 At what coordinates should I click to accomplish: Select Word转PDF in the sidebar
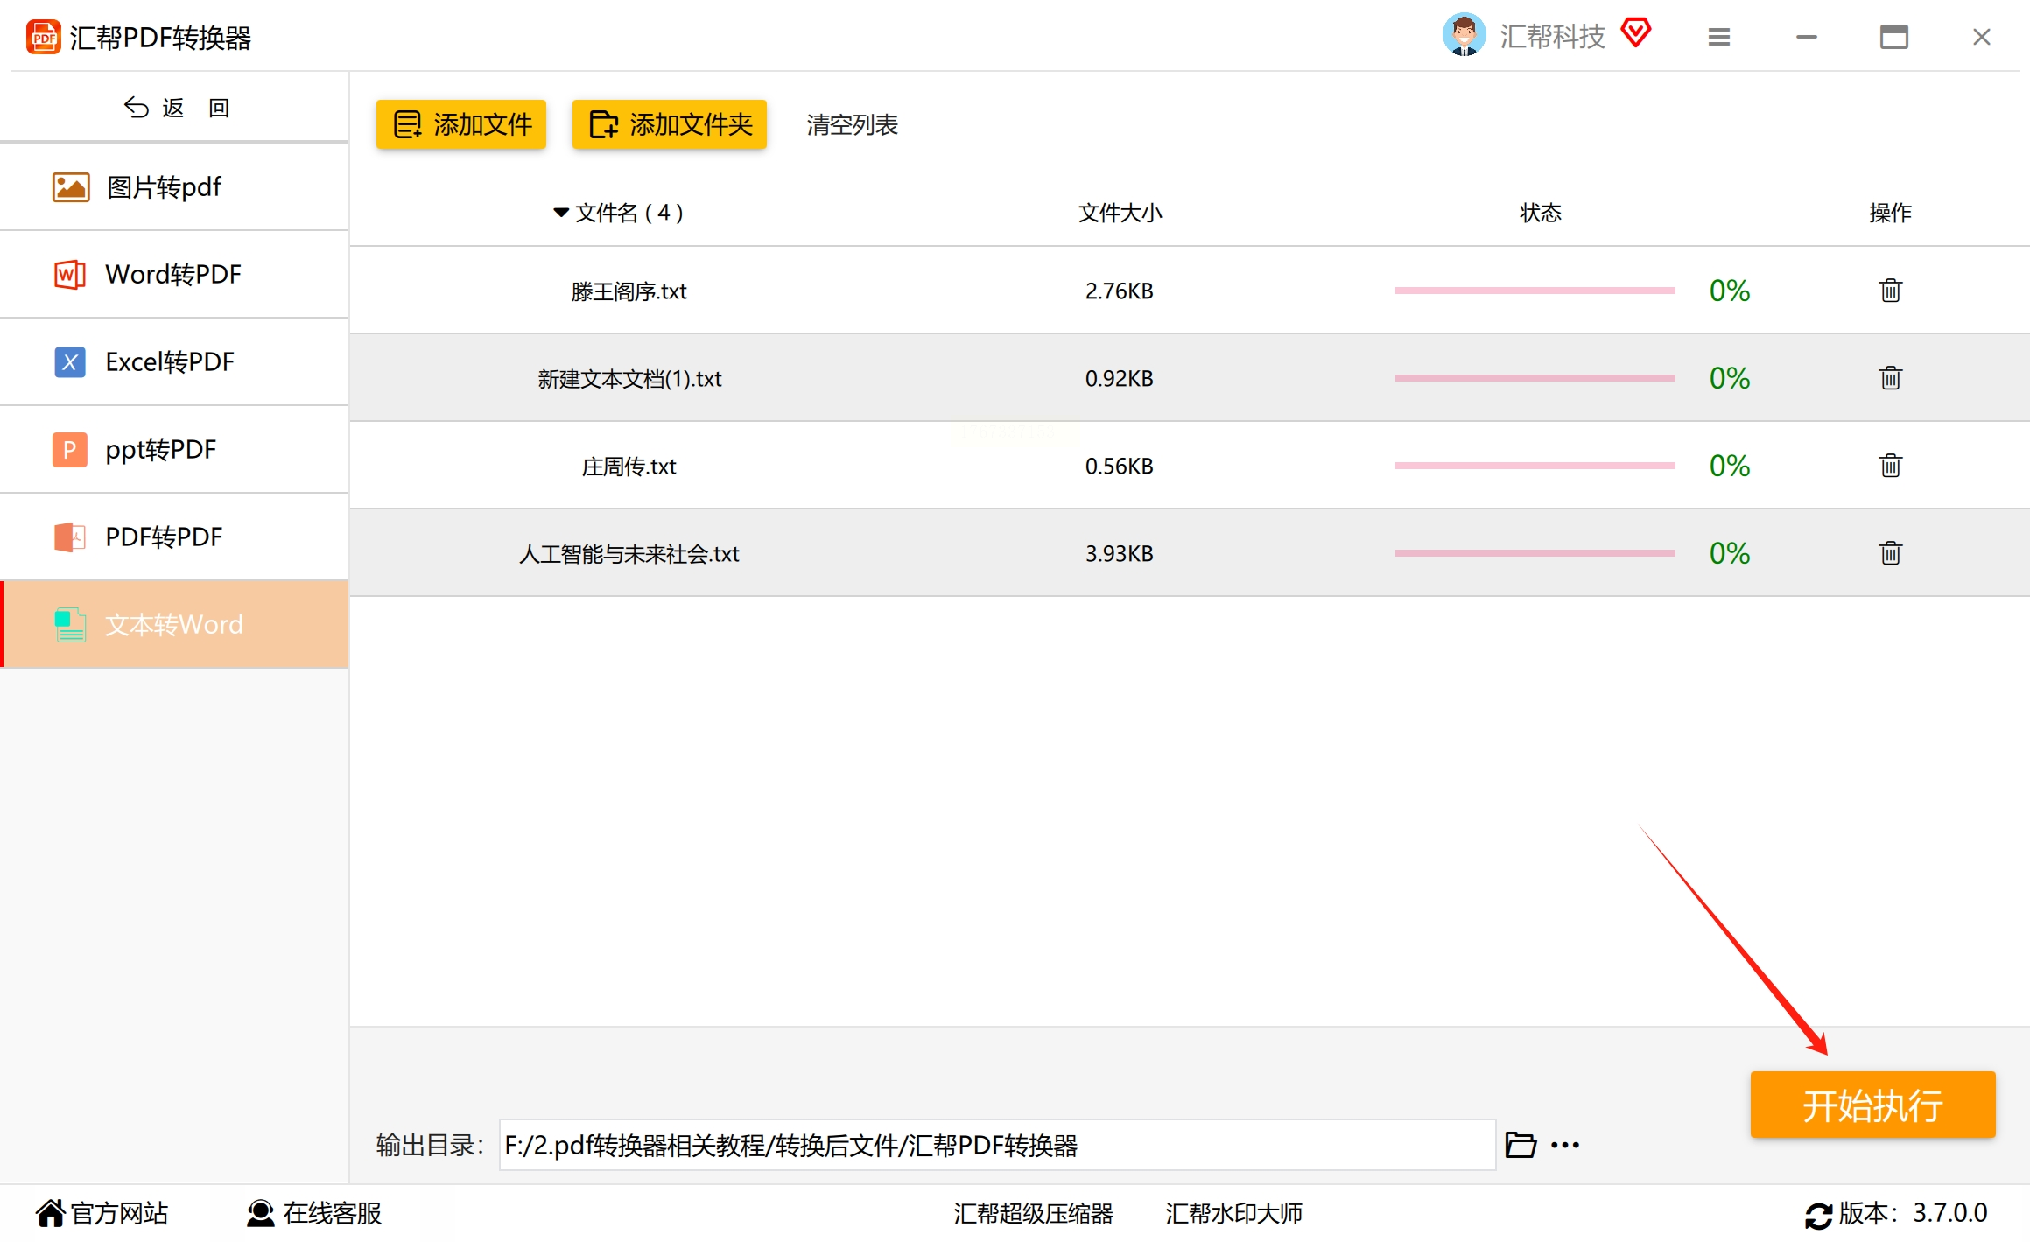[x=175, y=275]
